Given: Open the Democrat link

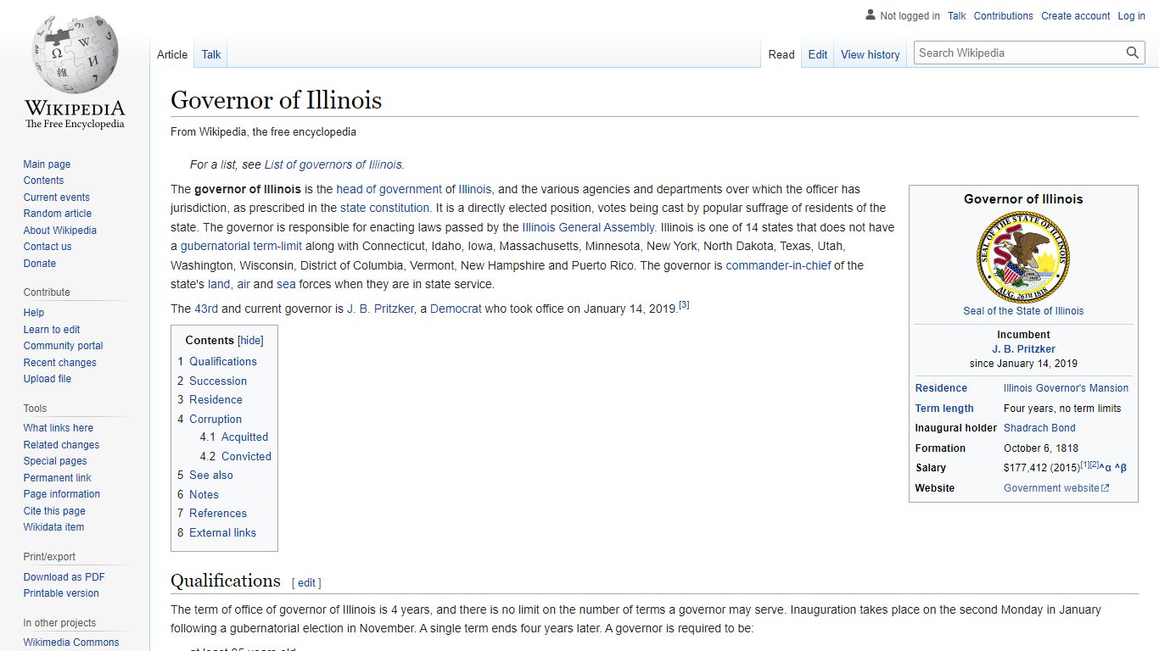Looking at the screenshot, I should (x=456, y=309).
